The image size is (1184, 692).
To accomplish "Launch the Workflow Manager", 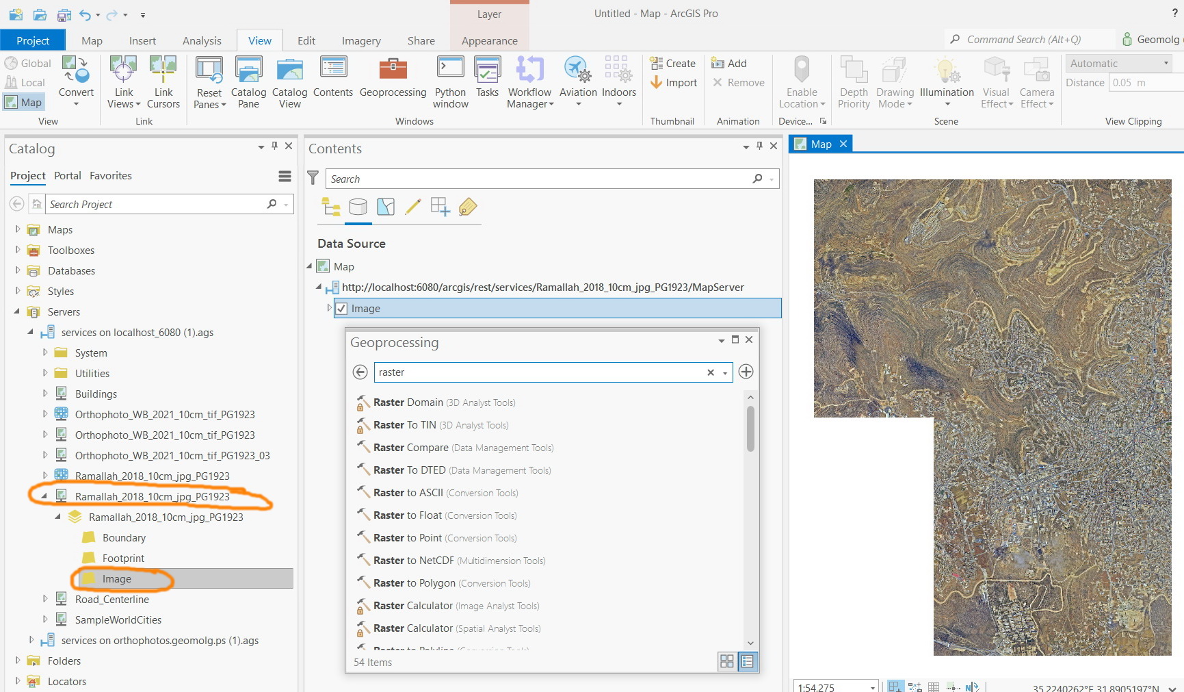I will coord(529,81).
